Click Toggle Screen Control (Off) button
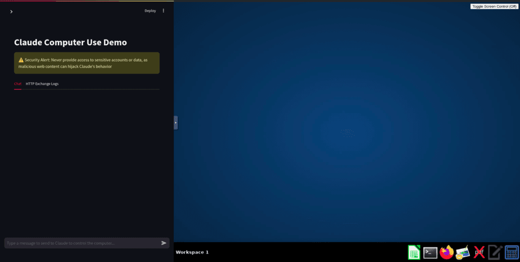520x262 pixels. 495,6
